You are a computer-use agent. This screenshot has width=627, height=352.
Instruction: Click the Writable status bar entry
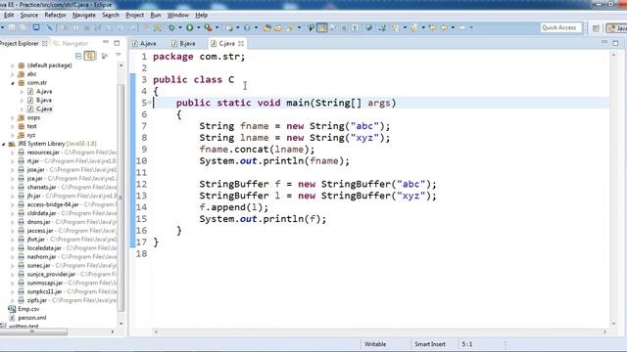coord(375,344)
